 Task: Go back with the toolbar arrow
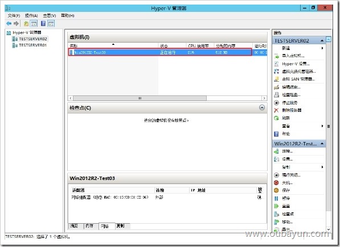click(9, 23)
